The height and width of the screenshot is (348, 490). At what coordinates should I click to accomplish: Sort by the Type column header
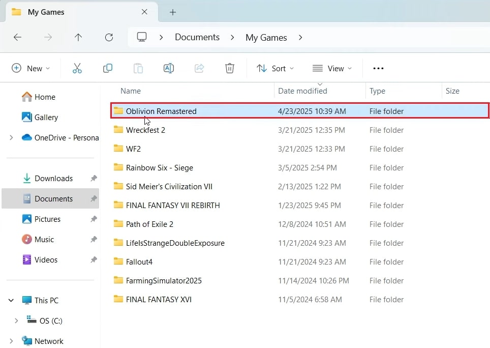pos(377,91)
